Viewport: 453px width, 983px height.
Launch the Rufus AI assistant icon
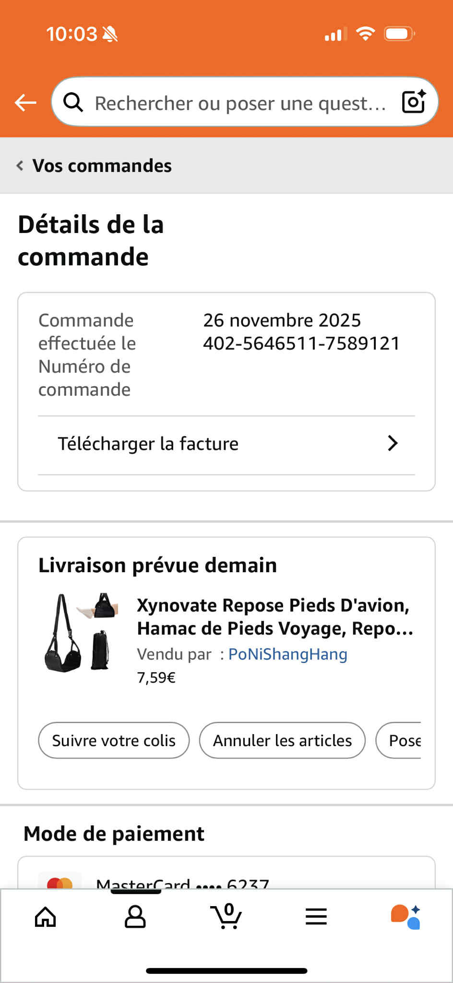(x=406, y=917)
